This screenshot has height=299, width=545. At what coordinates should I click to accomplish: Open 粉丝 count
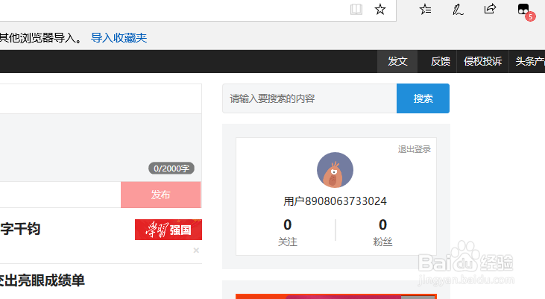point(382,232)
